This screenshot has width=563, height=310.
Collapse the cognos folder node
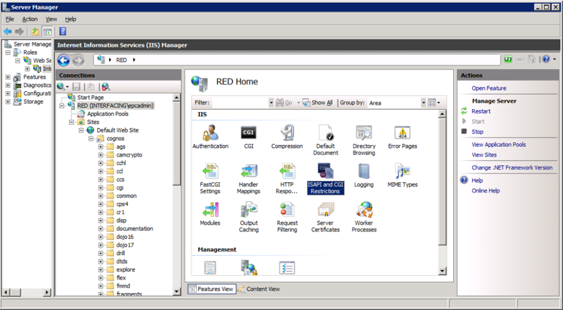click(91, 138)
